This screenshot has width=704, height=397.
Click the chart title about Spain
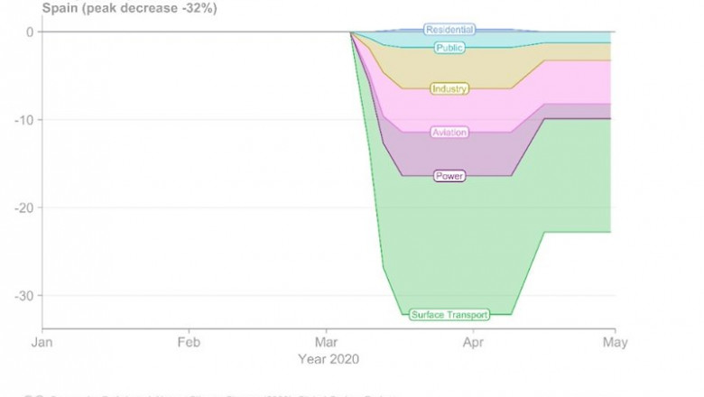tap(130, 8)
